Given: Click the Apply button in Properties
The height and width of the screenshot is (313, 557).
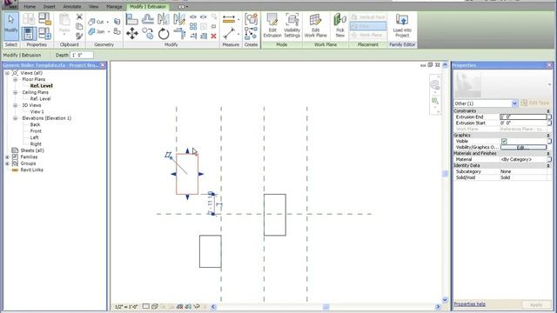Looking at the screenshot, I should click(536, 304).
